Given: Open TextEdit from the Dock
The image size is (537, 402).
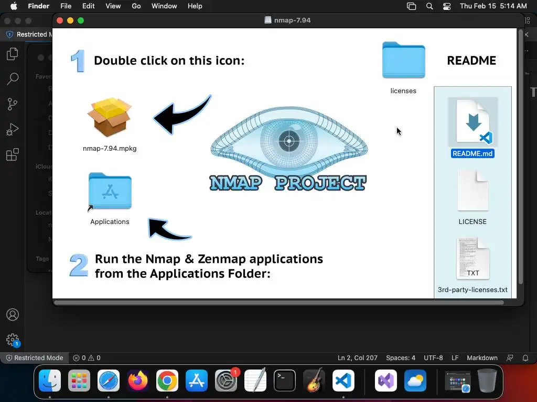Looking at the screenshot, I should click(x=255, y=380).
